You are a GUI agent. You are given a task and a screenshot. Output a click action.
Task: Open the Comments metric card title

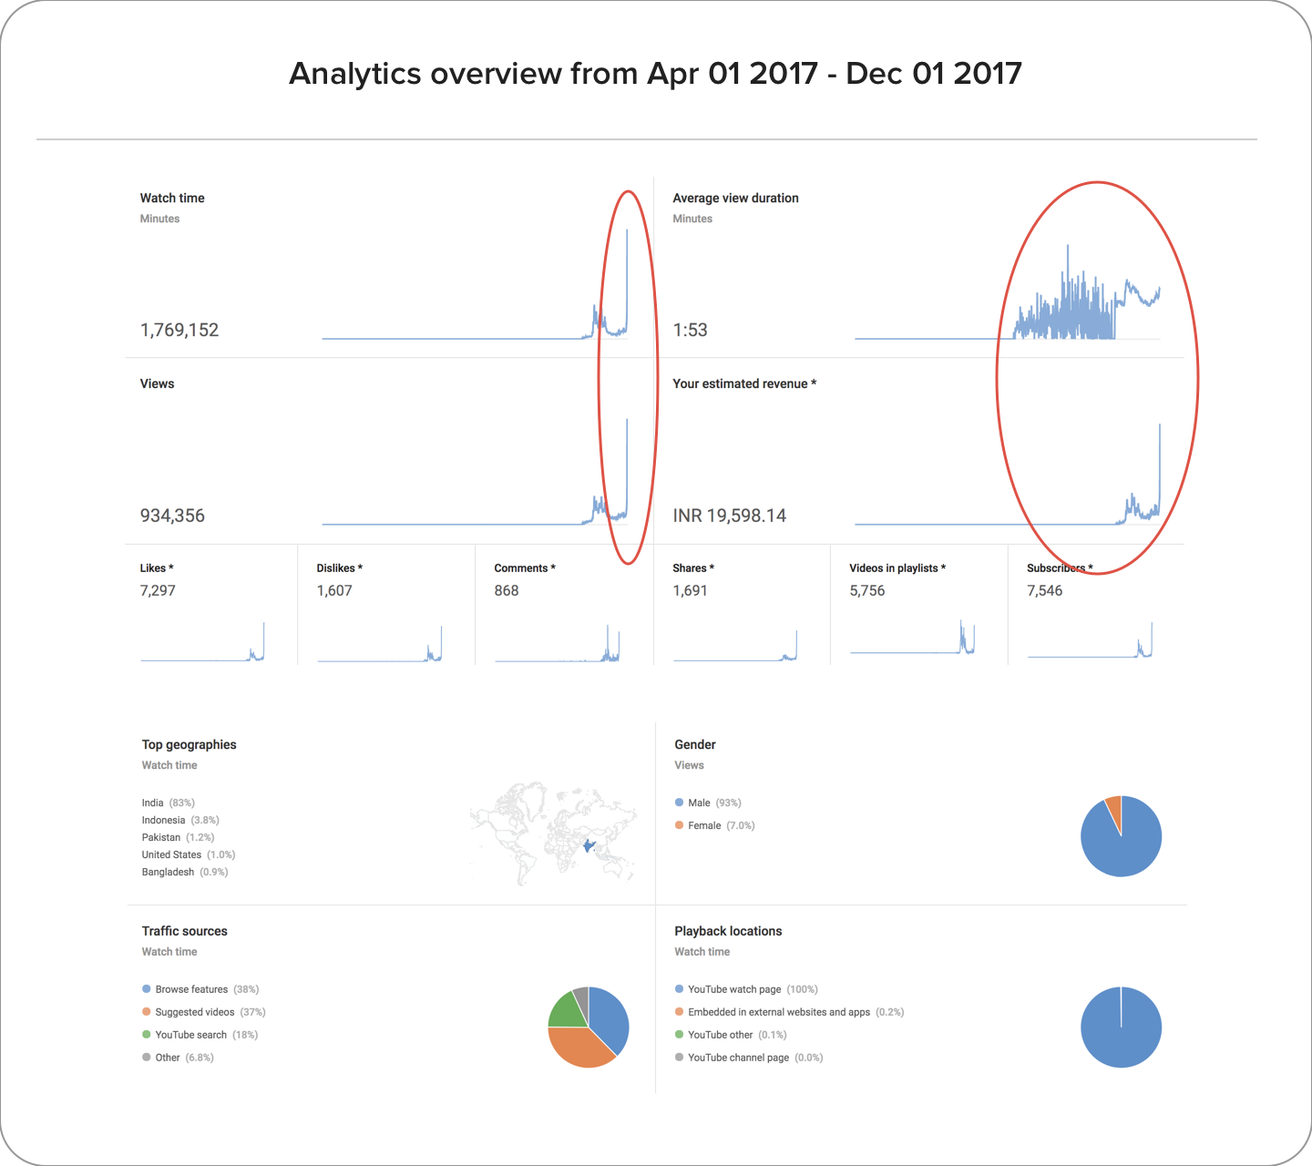[x=525, y=568]
